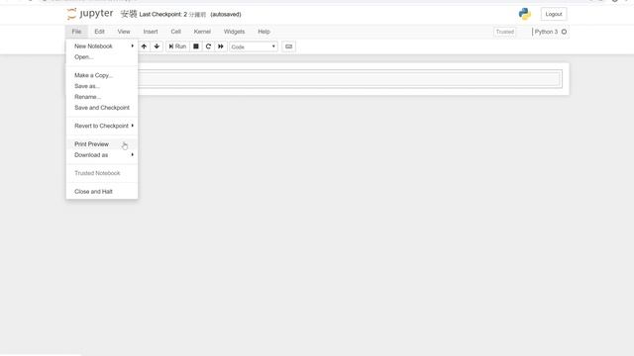Restart the kernel and rerun all cells

coord(221,46)
